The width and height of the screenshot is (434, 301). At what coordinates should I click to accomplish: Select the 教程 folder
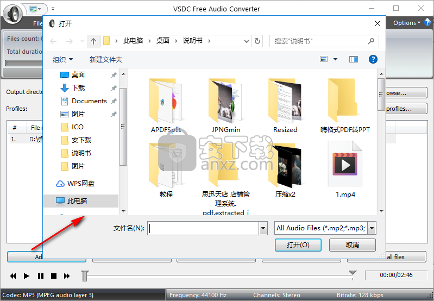pos(166,170)
